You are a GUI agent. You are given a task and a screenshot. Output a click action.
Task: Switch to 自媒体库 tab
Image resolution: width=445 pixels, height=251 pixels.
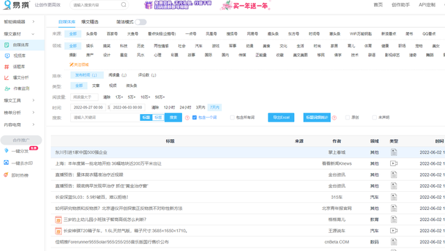pyautogui.click(x=67, y=22)
